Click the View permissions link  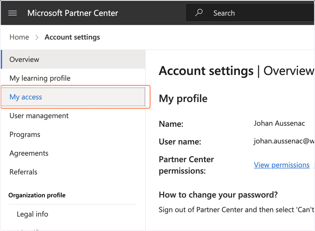282,165
